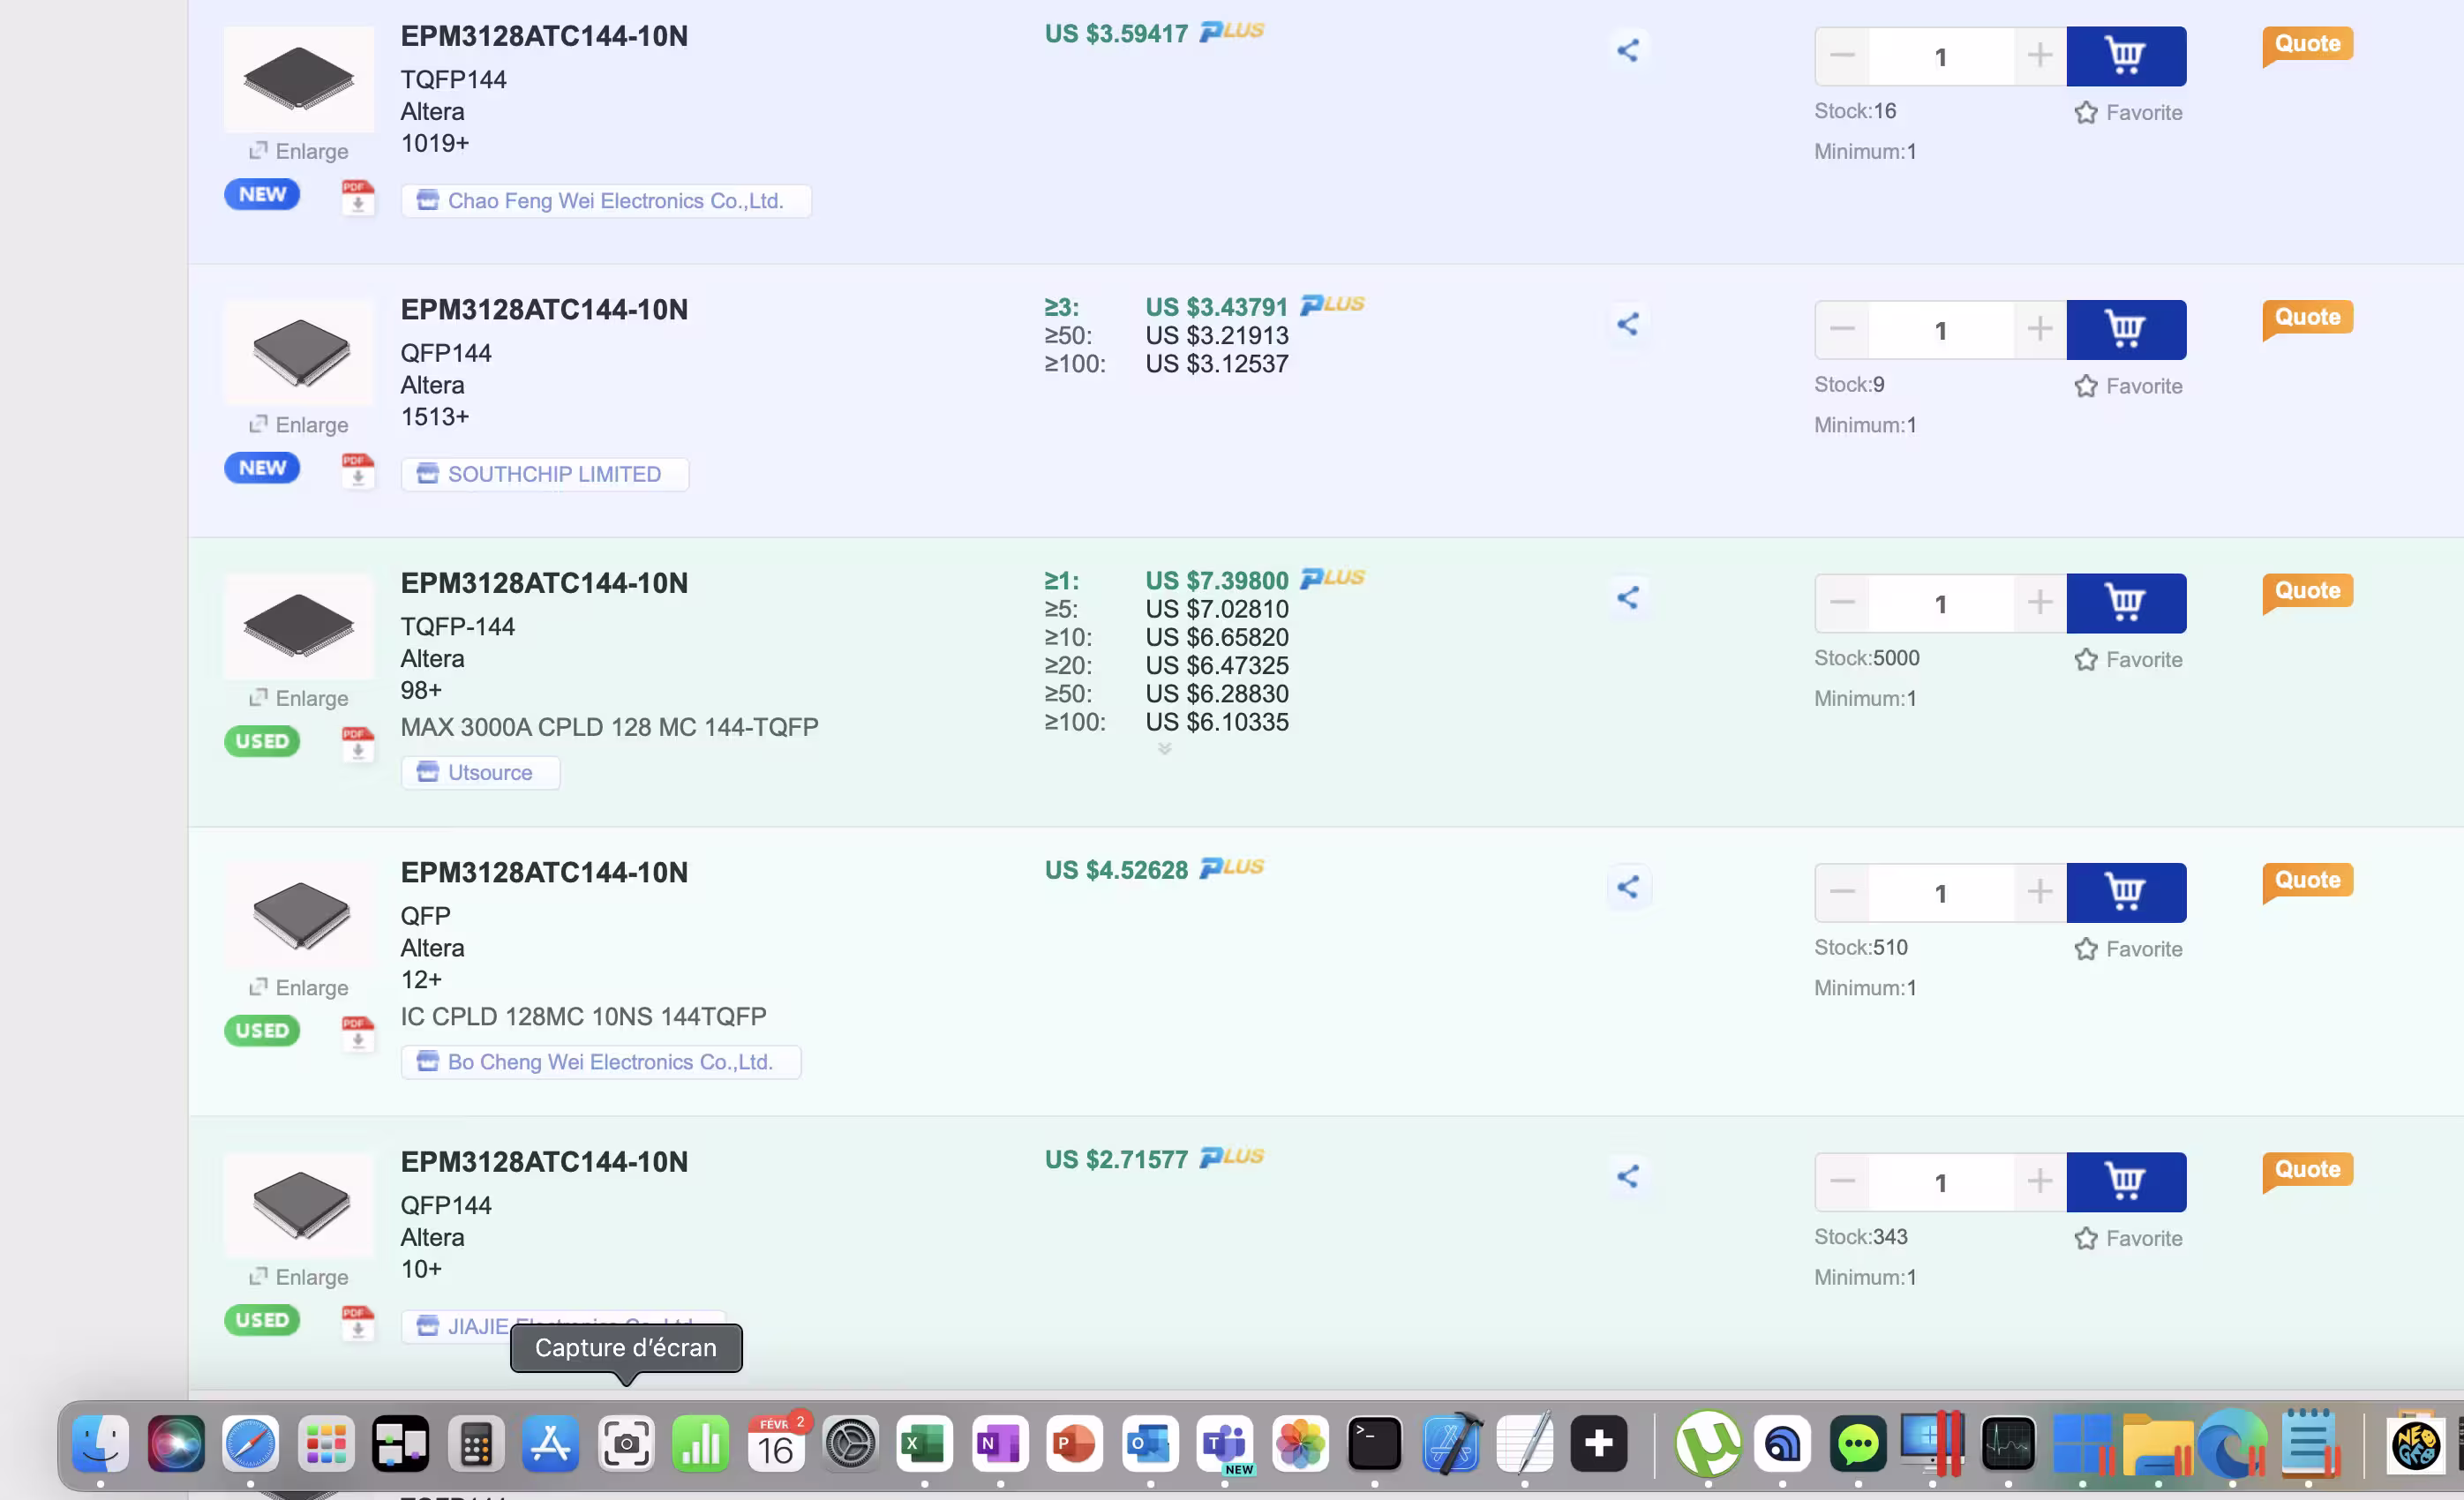Add the Chao Feng Wei item to cart

click(2126, 56)
